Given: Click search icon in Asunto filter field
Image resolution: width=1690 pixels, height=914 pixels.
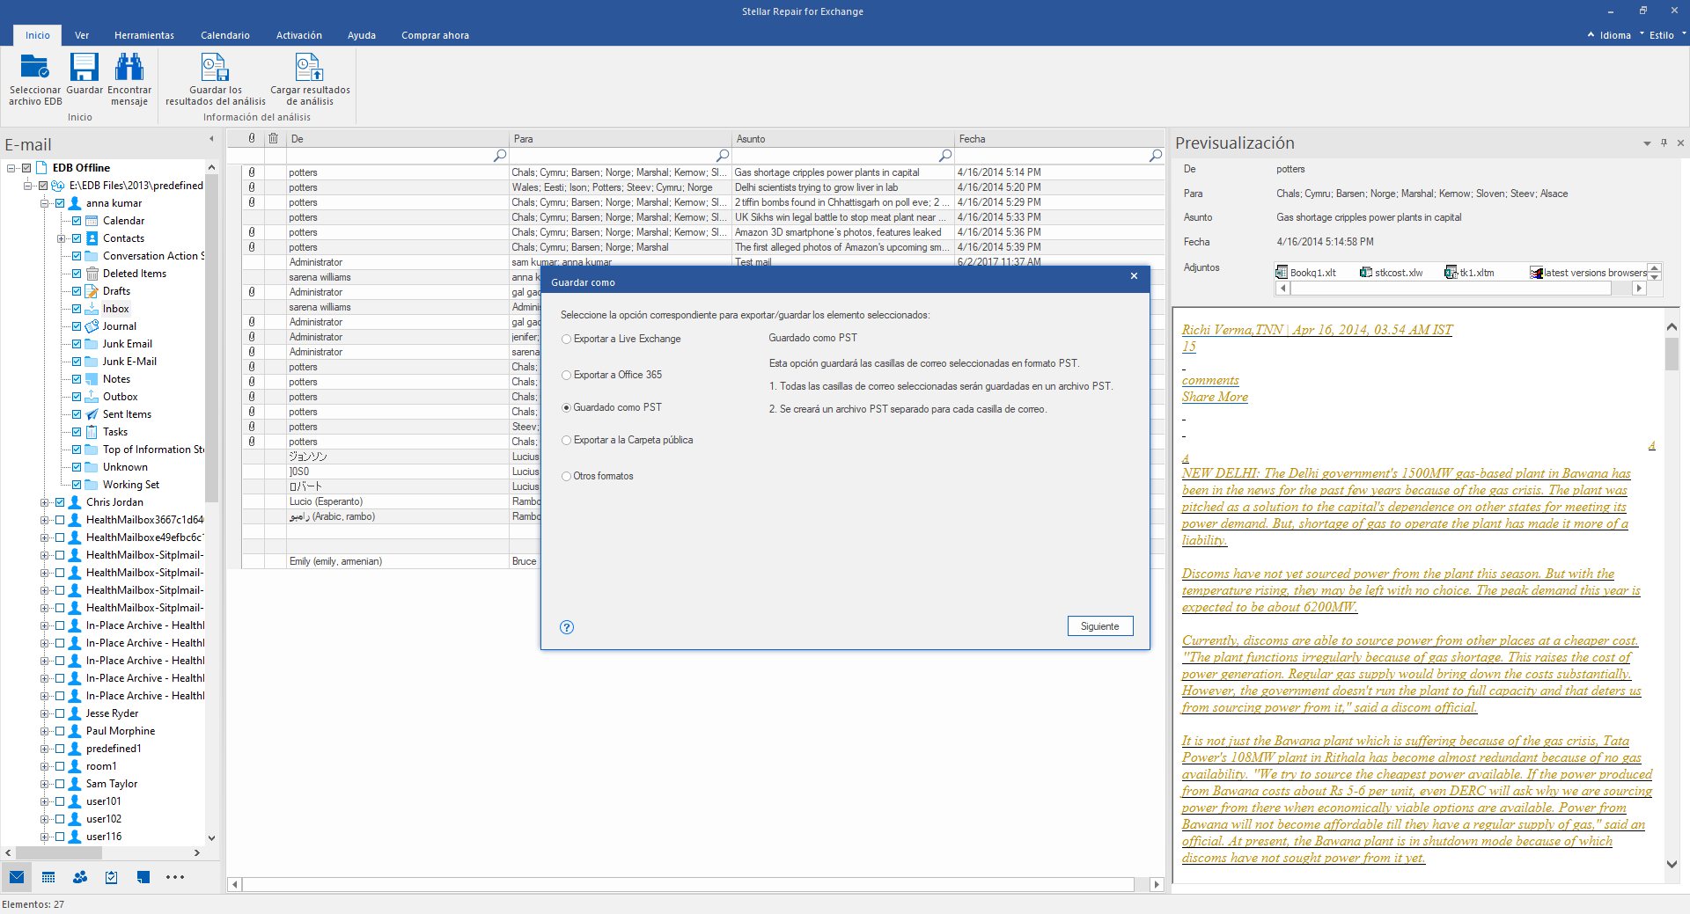Looking at the screenshot, I should click(x=945, y=156).
